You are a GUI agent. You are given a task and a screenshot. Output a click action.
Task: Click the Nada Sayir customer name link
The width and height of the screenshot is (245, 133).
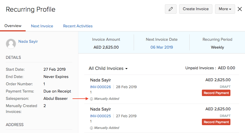pyautogui.click(x=28, y=42)
